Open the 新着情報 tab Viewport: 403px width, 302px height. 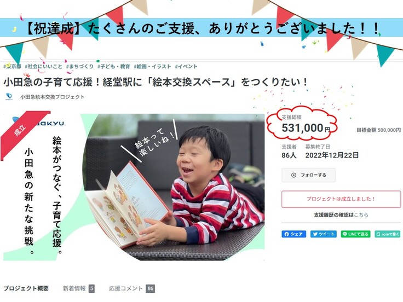[78, 288]
